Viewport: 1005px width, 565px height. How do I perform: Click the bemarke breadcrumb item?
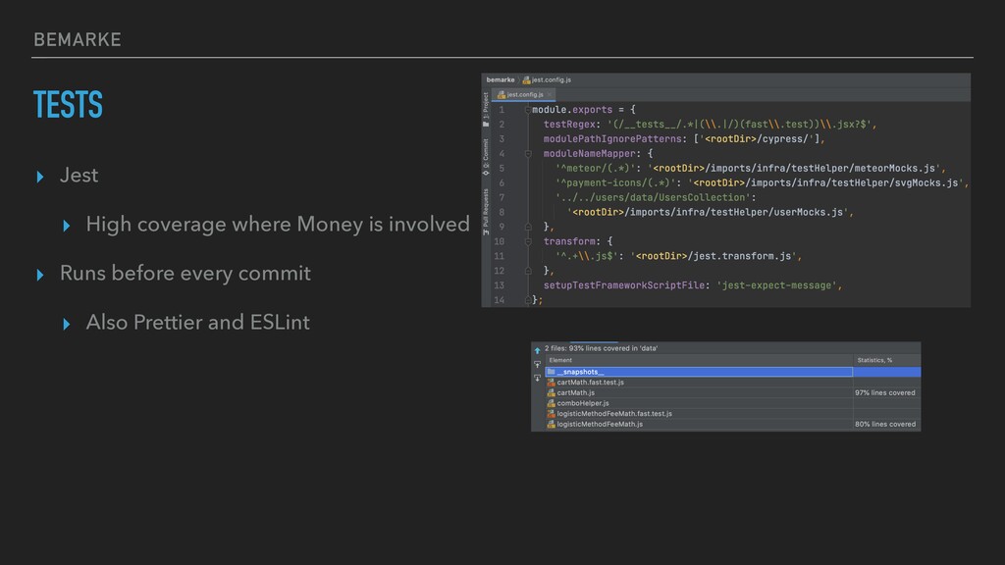[500, 80]
